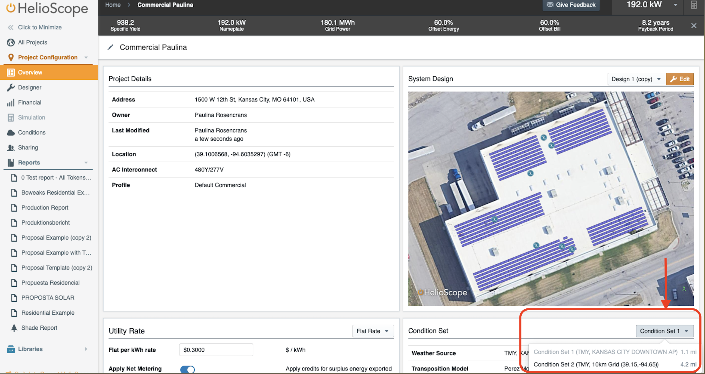Close the summary metrics bar
Image resolution: width=705 pixels, height=374 pixels.
pos(694,26)
